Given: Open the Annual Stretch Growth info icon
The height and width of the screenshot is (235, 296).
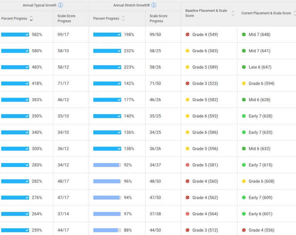Looking at the screenshot, I should pos(154,5).
